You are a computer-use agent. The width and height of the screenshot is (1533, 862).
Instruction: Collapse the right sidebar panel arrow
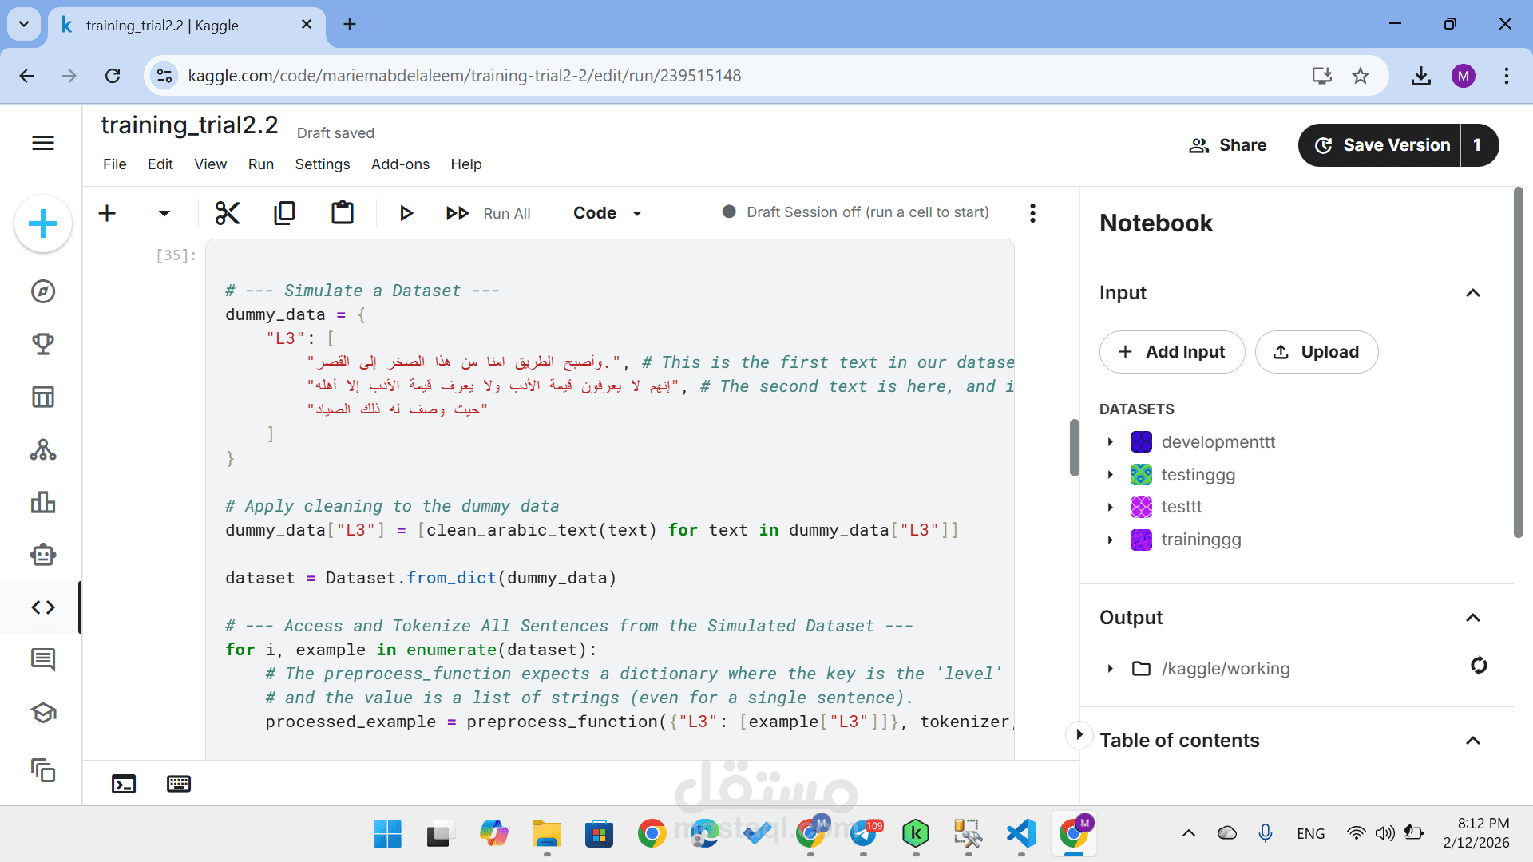1079,734
